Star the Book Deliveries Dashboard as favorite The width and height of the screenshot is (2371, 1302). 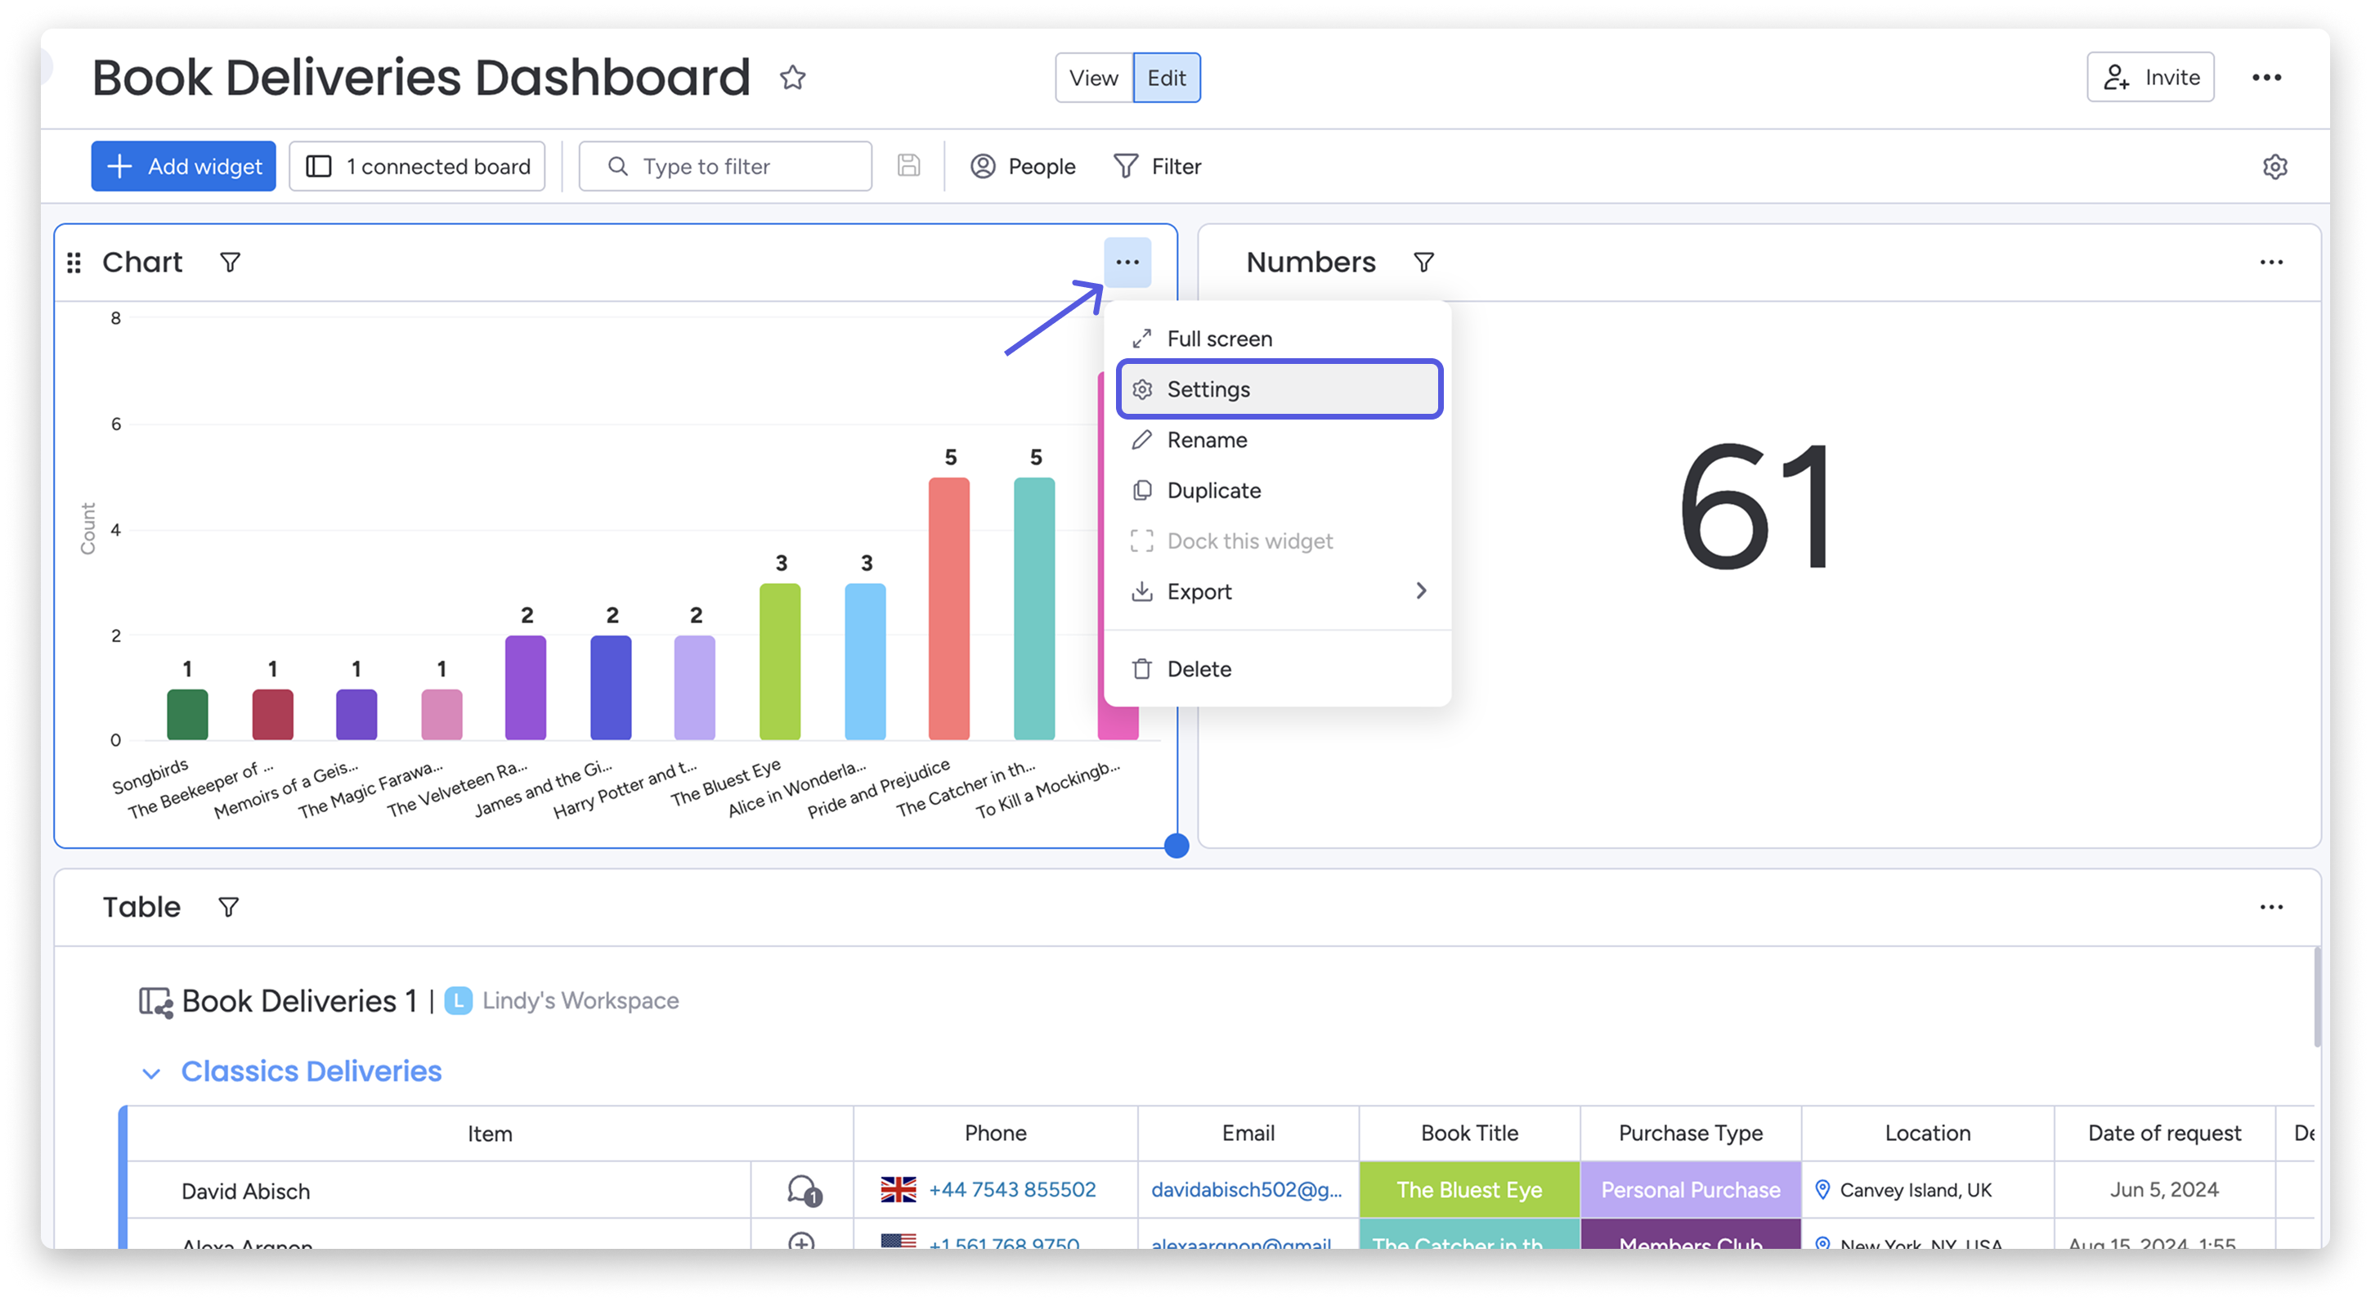[792, 78]
